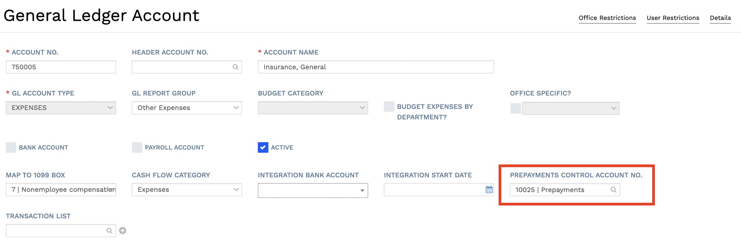
Task: Click the Active label text
Action: click(x=282, y=147)
